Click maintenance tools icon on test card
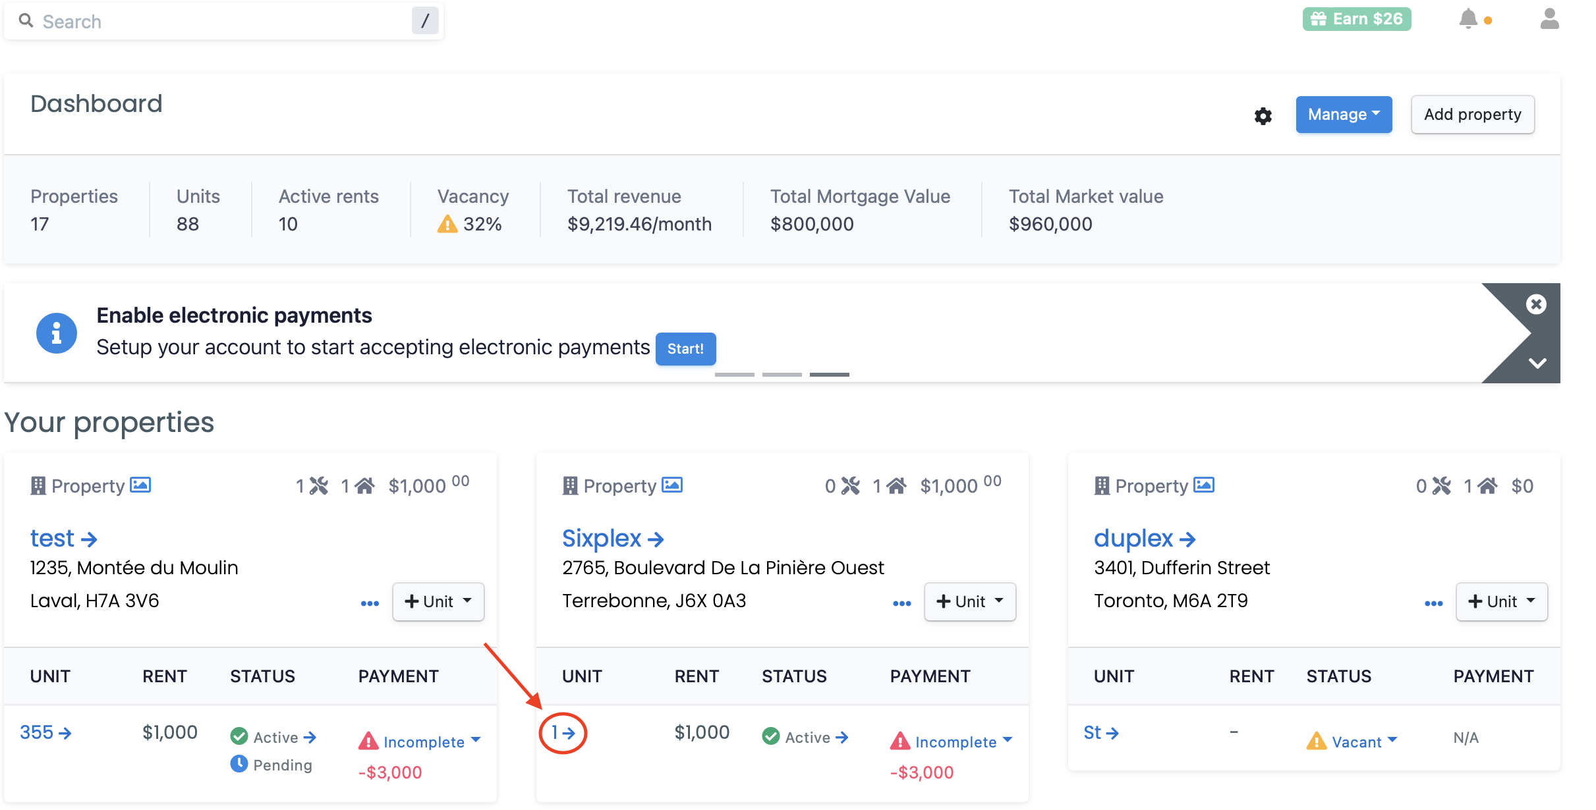The image size is (1596, 810). pos(319,486)
